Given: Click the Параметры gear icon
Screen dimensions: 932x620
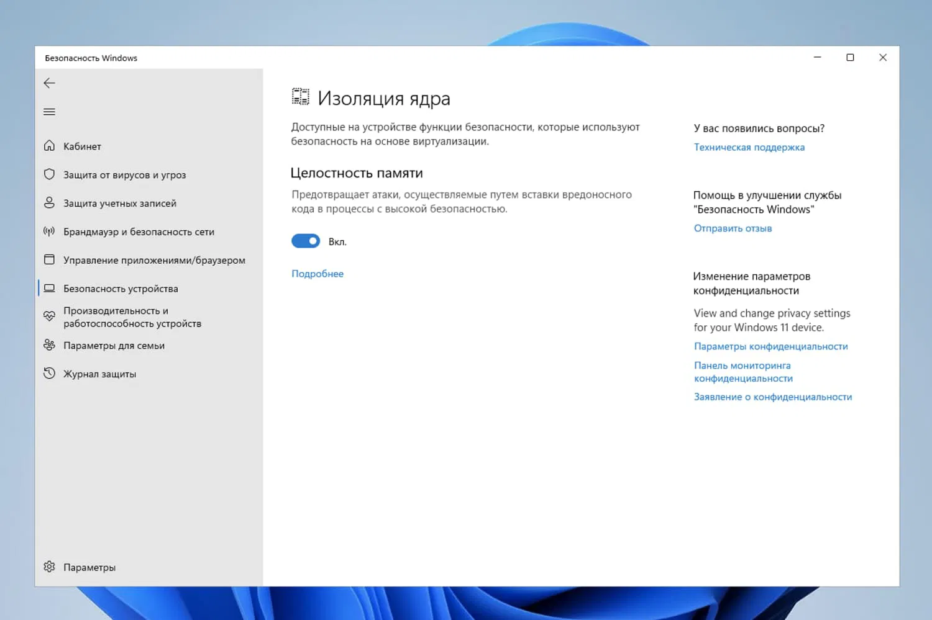Looking at the screenshot, I should click(50, 567).
